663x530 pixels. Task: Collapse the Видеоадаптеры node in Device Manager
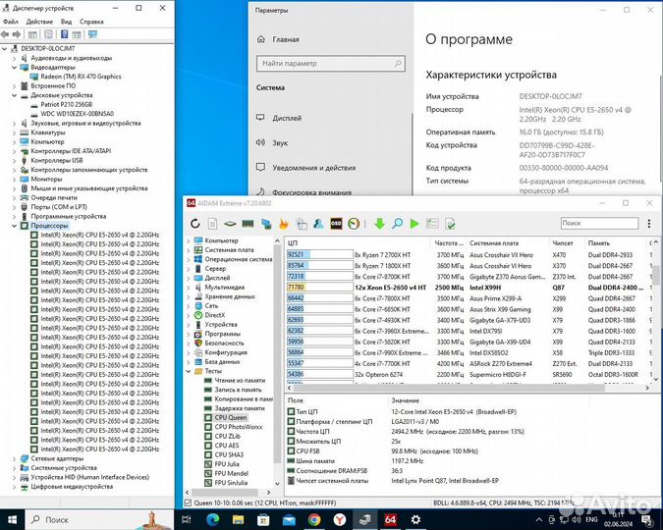[15, 67]
